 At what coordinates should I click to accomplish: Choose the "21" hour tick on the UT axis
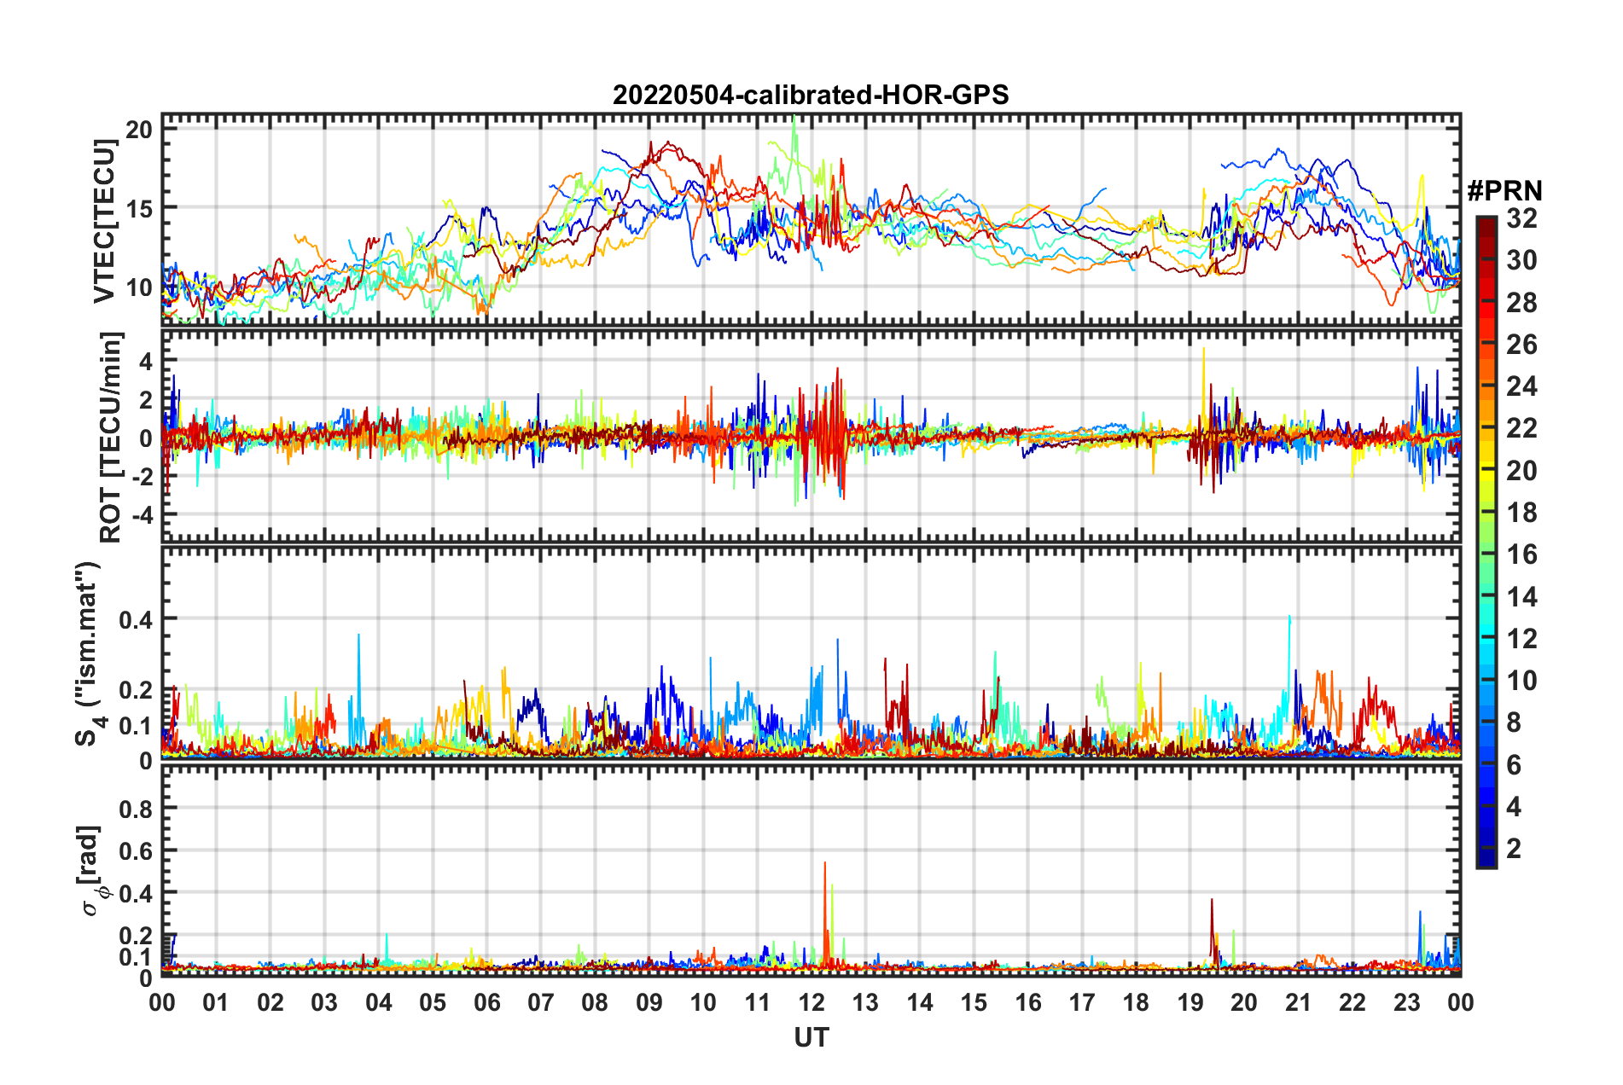click(1299, 1002)
